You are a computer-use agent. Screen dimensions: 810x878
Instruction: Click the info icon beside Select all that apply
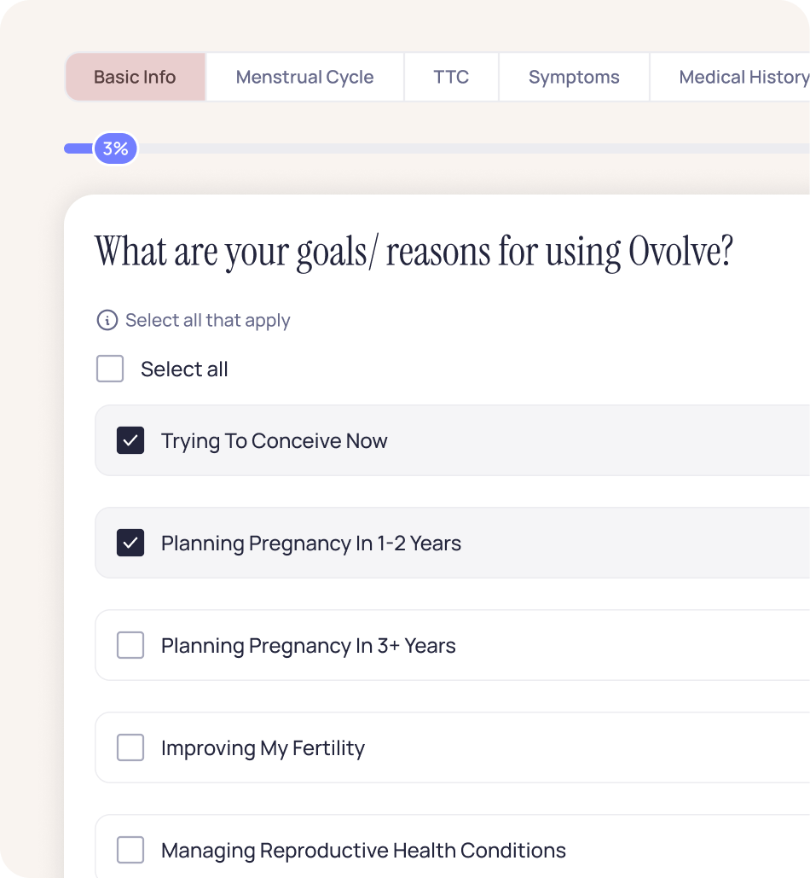107,321
